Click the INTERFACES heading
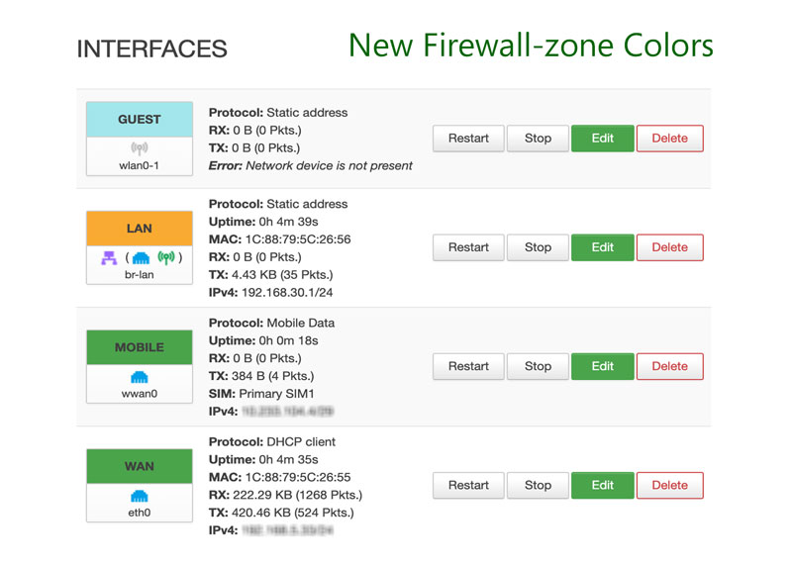 pyautogui.click(x=152, y=48)
